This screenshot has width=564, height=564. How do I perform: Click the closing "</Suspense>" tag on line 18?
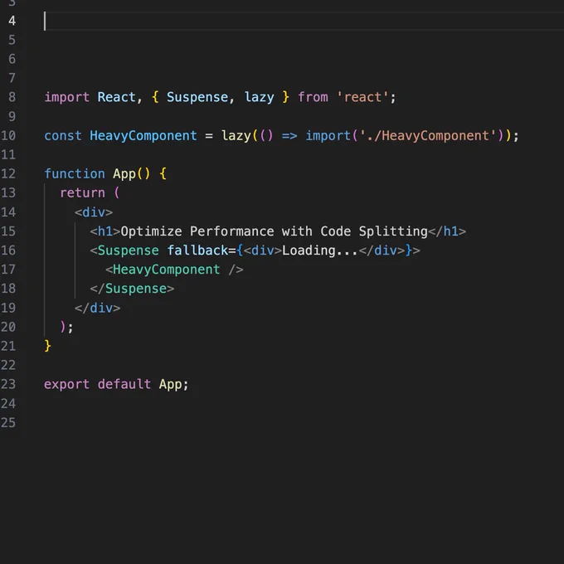(x=132, y=289)
